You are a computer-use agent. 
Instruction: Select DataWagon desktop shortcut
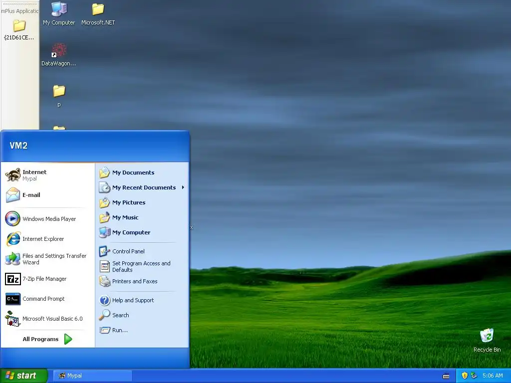click(59, 54)
